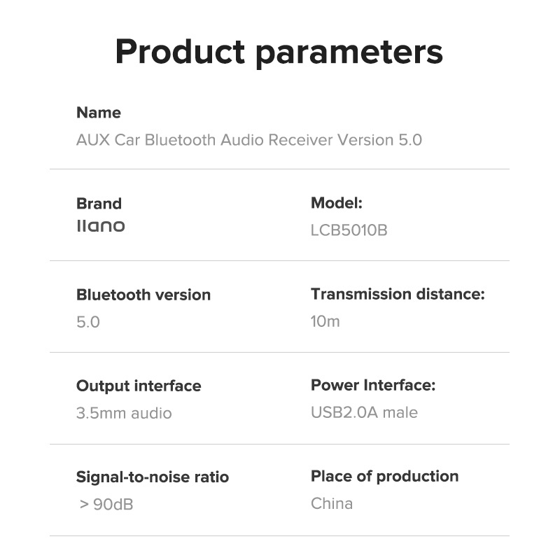Select the LCB5010B model number
This screenshot has height=560, width=560.
point(349,230)
